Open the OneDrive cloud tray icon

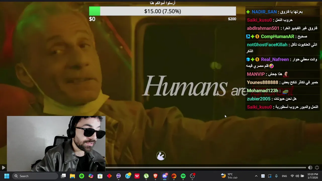(x=263, y=176)
